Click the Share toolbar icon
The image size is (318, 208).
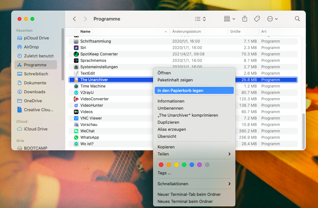pos(245,19)
